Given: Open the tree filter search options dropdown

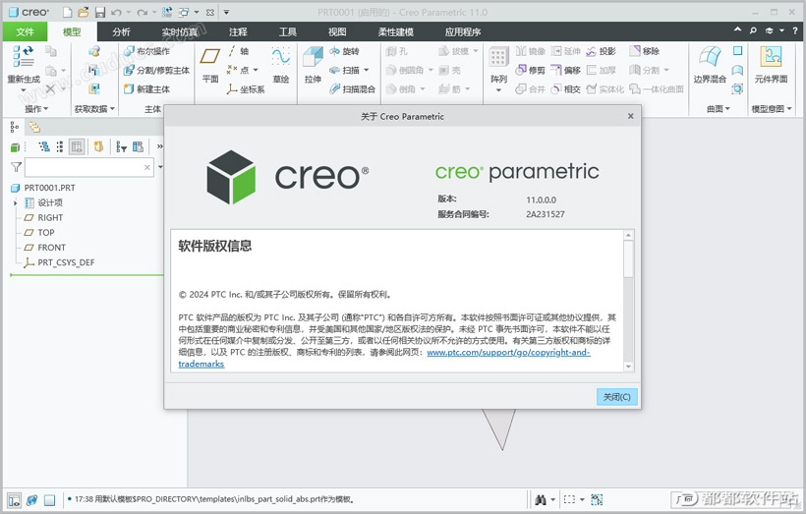Looking at the screenshot, I should [160, 167].
